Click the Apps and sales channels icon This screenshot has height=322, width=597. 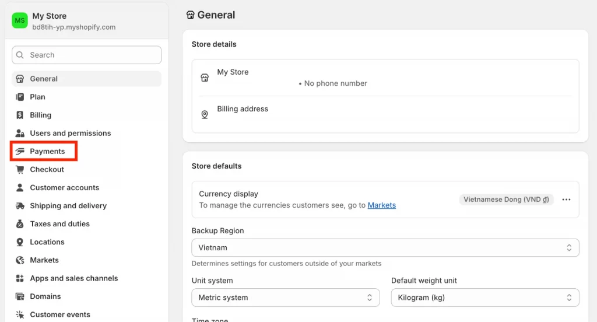[20, 278]
